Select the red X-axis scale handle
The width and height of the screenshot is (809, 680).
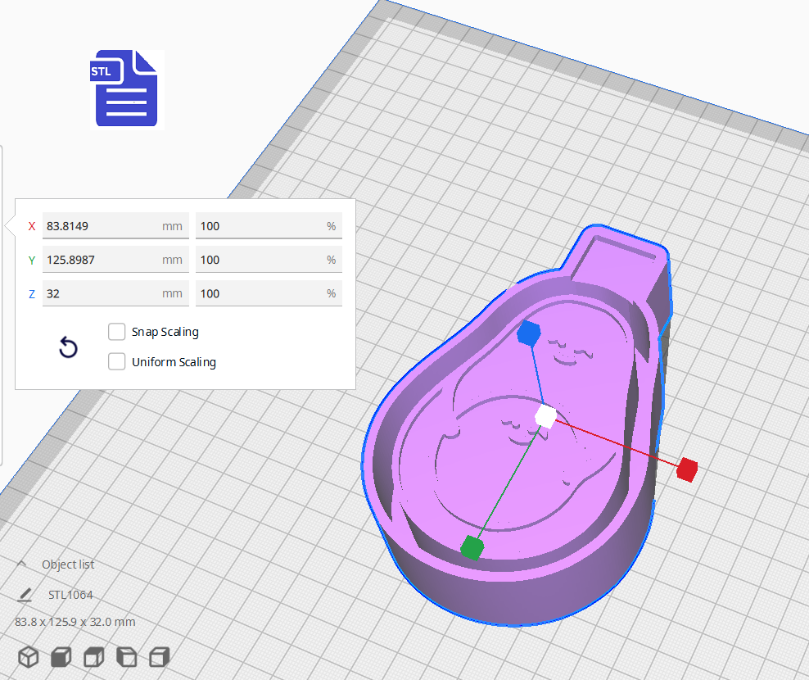(x=686, y=468)
